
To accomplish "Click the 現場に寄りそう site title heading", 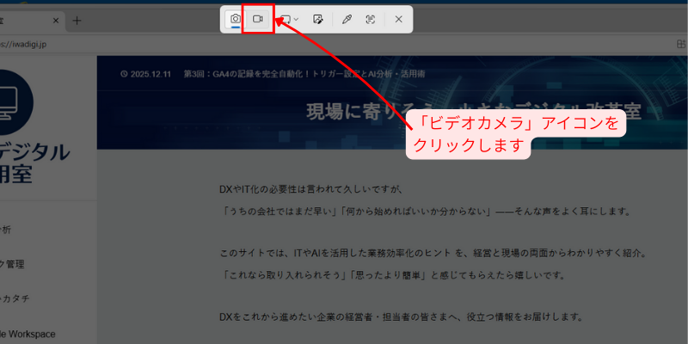I will tap(474, 112).
